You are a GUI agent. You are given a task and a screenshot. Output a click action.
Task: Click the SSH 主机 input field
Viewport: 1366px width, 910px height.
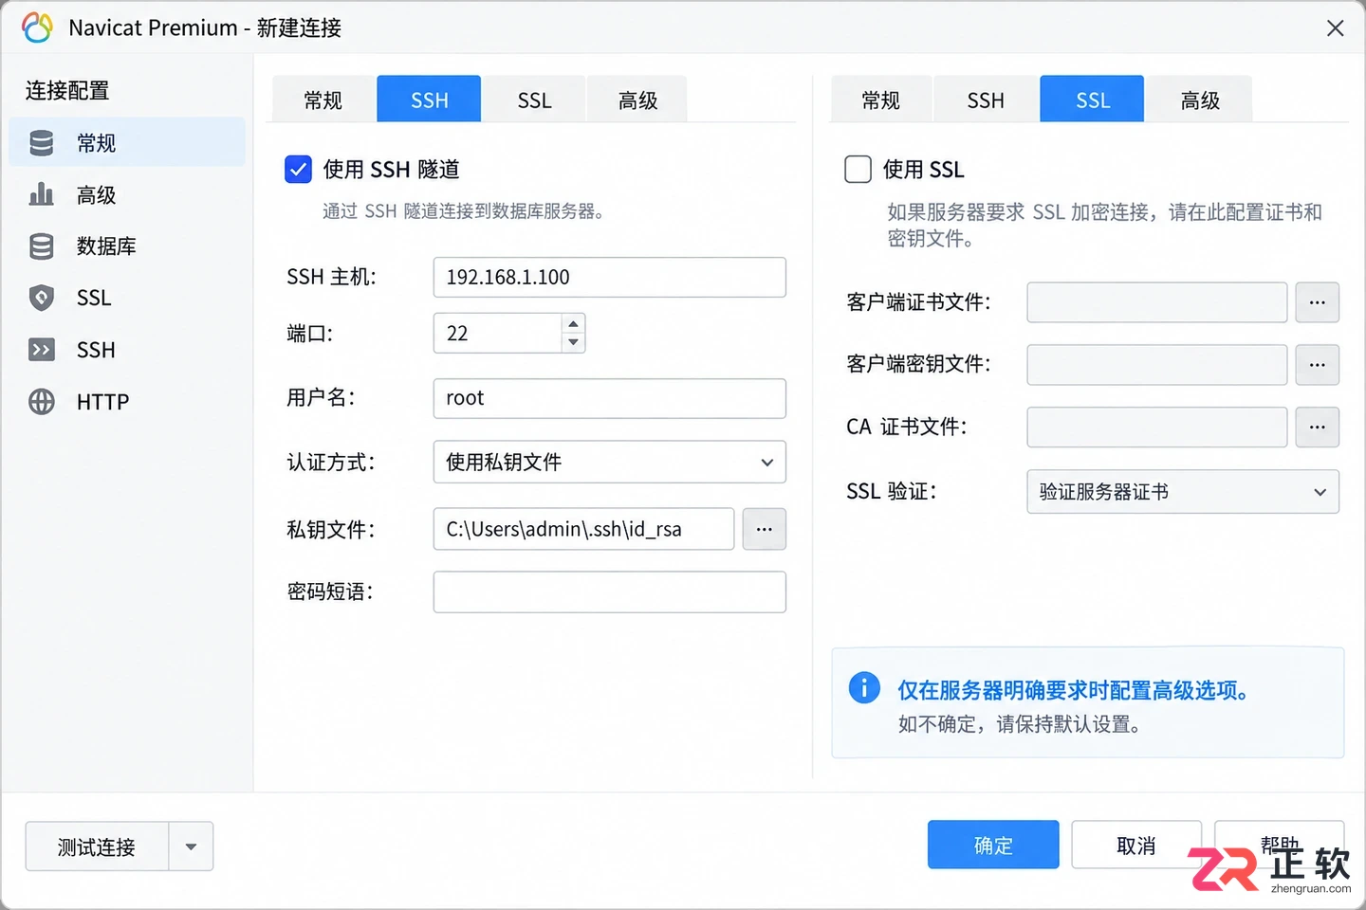[610, 278]
